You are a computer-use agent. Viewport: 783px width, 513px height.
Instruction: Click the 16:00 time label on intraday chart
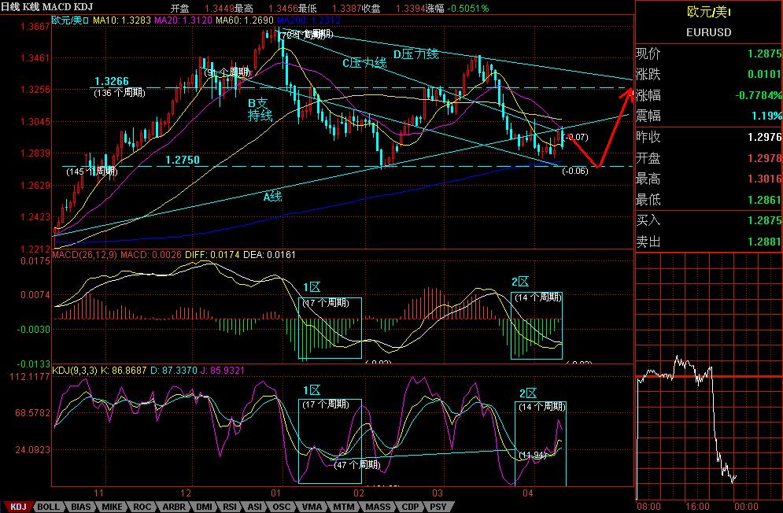click(697, 507)
